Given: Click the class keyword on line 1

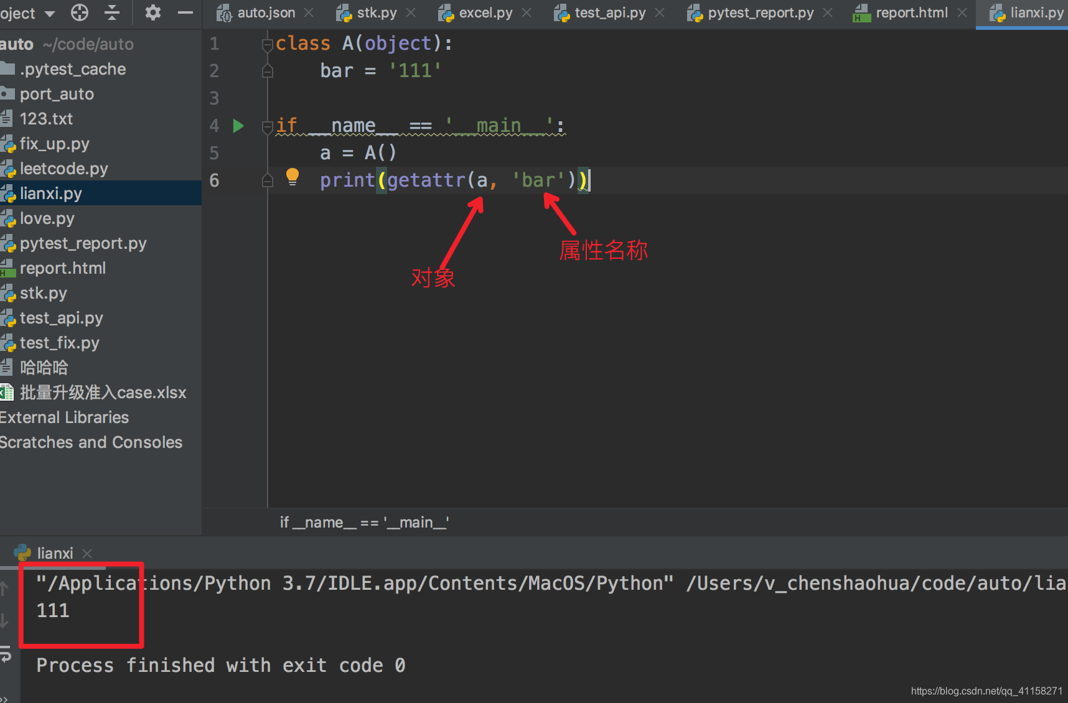Looking at the screenshot, I should [x=303, y=44].
